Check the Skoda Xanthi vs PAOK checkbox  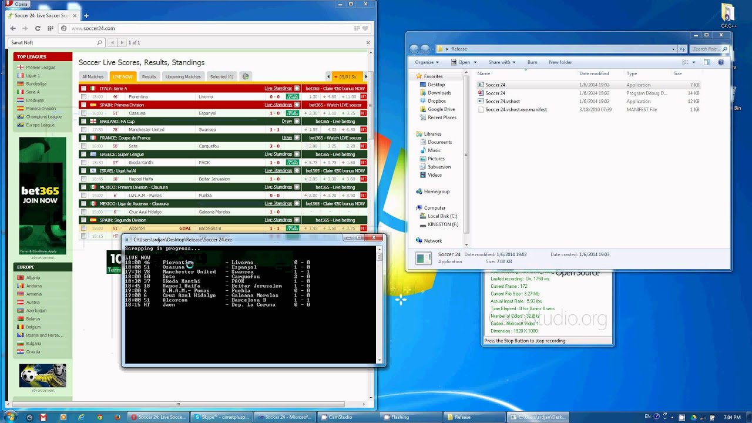pos(83,162)
